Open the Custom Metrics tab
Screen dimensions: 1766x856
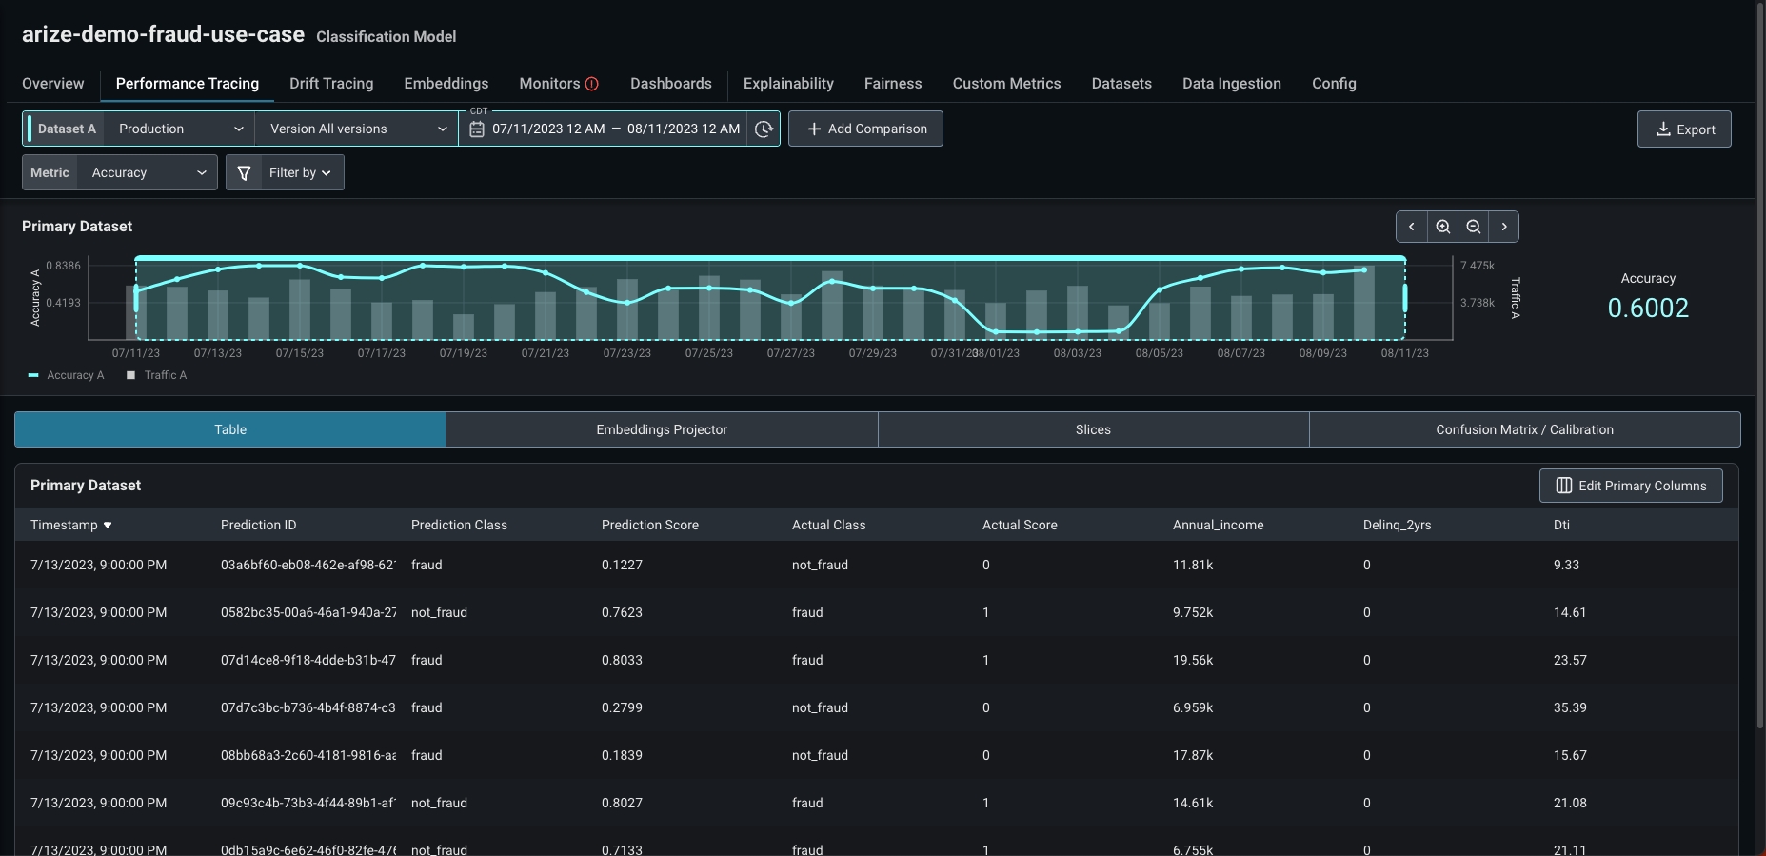click(x=1007, y=84)
